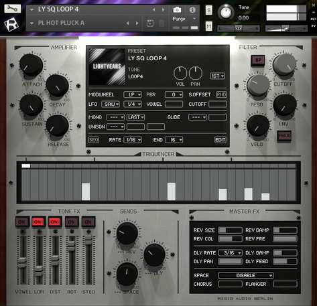Image resolution: width=317 pixels, height=306 pixels.
Task: Select previous snapshot arrow beside PL HOT PLUCK A
Action: [127, 23]
